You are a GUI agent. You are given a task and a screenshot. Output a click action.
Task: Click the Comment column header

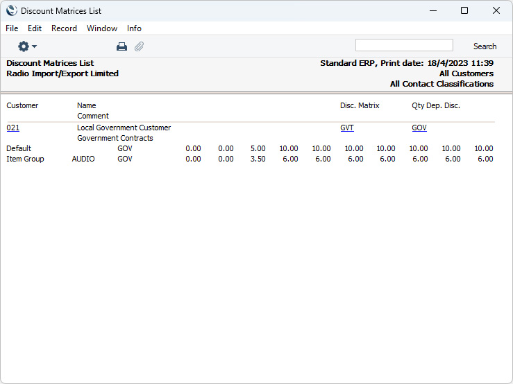click(93, 116)
